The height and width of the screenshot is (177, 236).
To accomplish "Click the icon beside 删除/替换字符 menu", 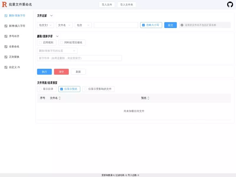I will point(6,16).
